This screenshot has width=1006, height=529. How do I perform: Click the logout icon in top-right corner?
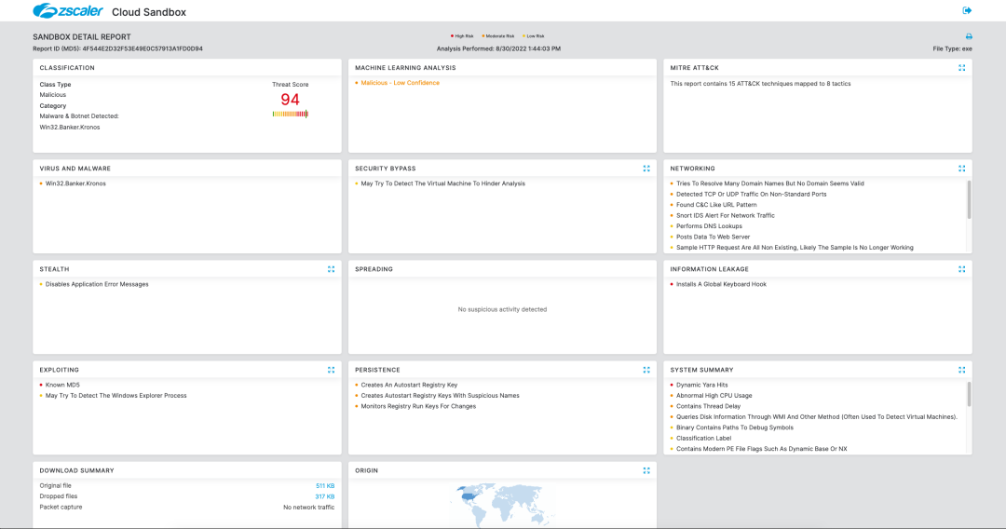point(967,10)
